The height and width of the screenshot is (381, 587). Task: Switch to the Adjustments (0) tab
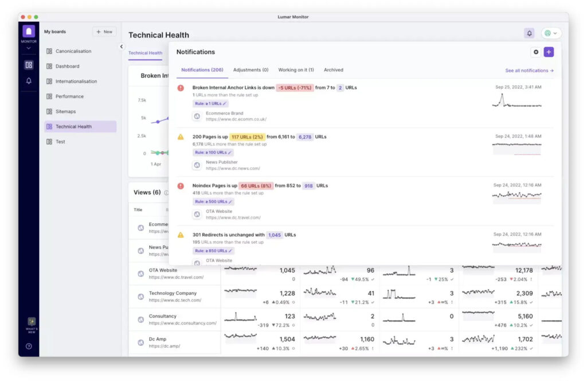click(251, 70)
